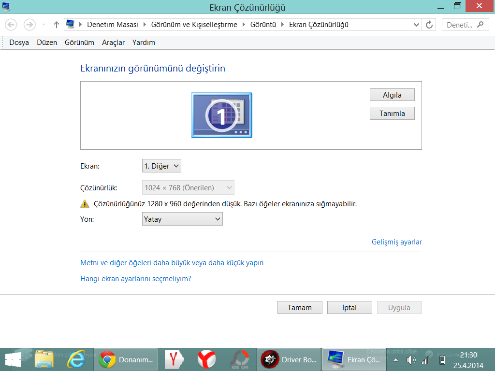Open the Düzen menu
Viewport: 495px width, 371px height.
tap(47, 43)
